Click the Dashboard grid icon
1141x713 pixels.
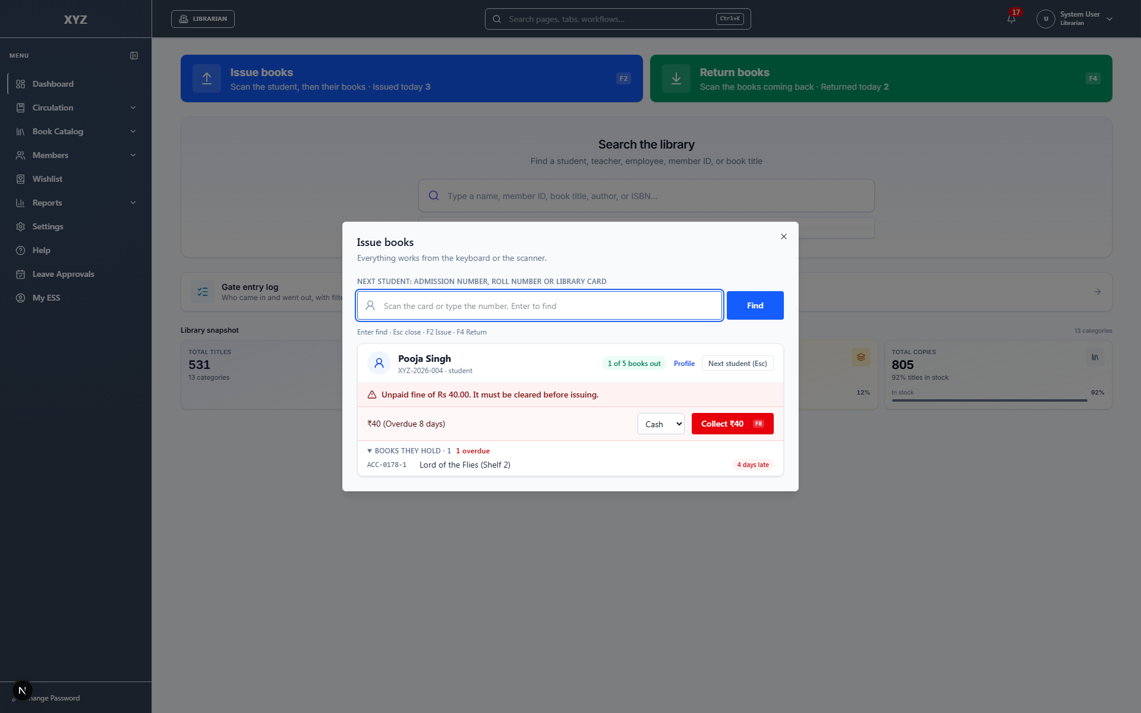20,84
